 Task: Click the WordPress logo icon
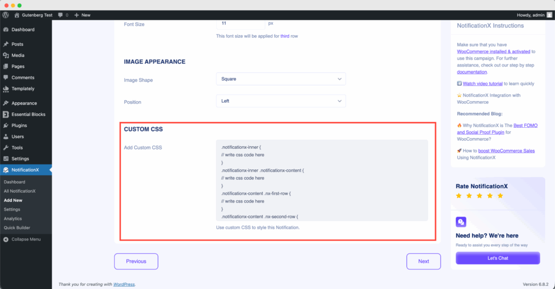[5, 15]
